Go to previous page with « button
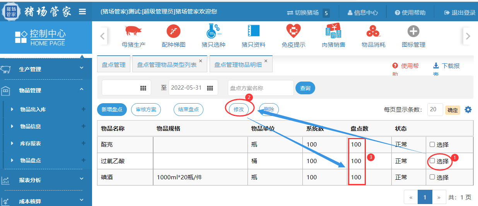Screen dimensions: 478x206 coord(411,197)
